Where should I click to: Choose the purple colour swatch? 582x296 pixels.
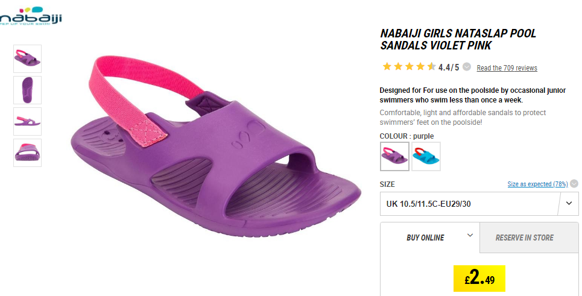coord(394,157)
